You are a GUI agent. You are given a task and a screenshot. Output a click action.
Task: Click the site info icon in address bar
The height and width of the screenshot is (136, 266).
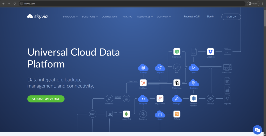[21, 4]
